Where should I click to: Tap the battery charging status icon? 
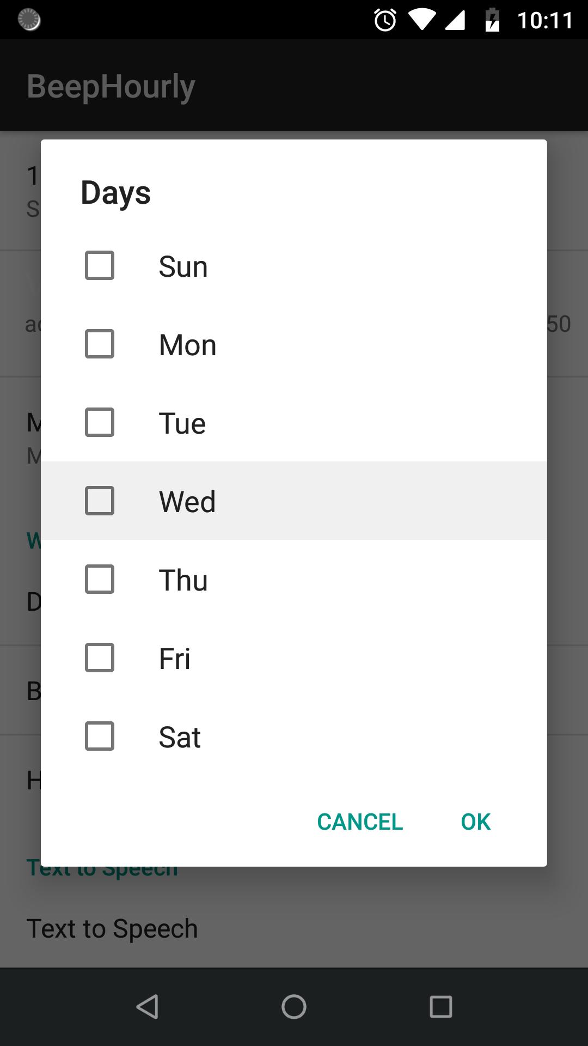[x=492, y=21]
